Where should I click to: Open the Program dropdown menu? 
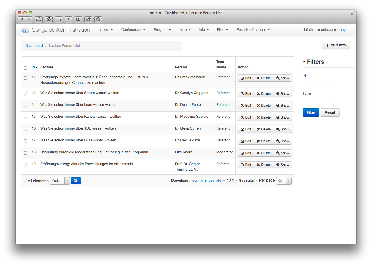pos(162,30)
